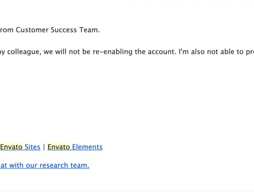Image resolution: width=254 pixels, height=192 pixels.
Task: Click the word research in bottom link
Action: coord(53,165)
